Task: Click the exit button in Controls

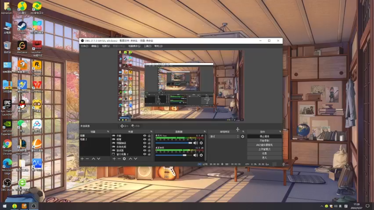Action: tap(264, 158)
